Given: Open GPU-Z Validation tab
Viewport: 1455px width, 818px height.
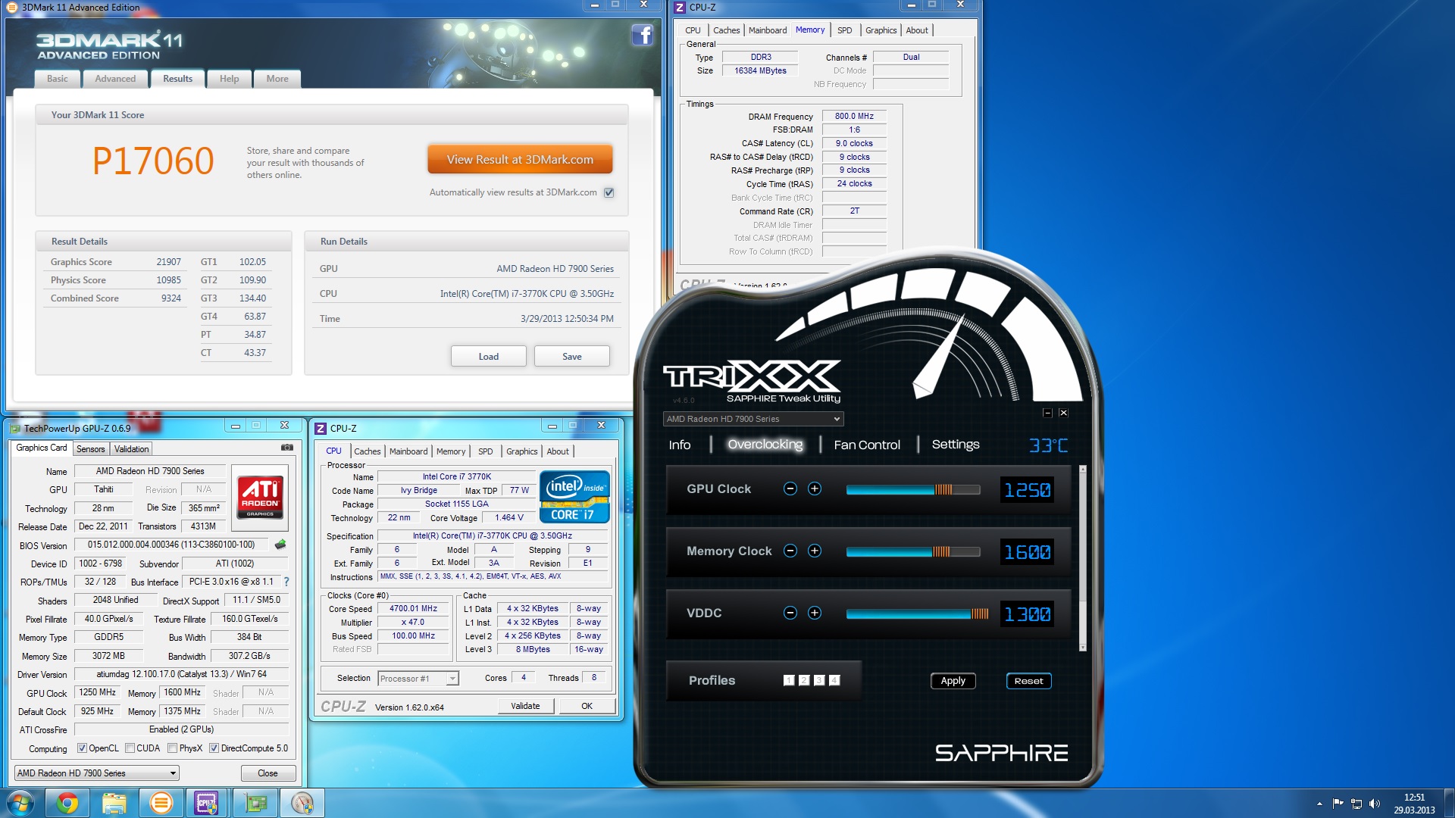Looking at the screenshot, I should click(131, 449).
